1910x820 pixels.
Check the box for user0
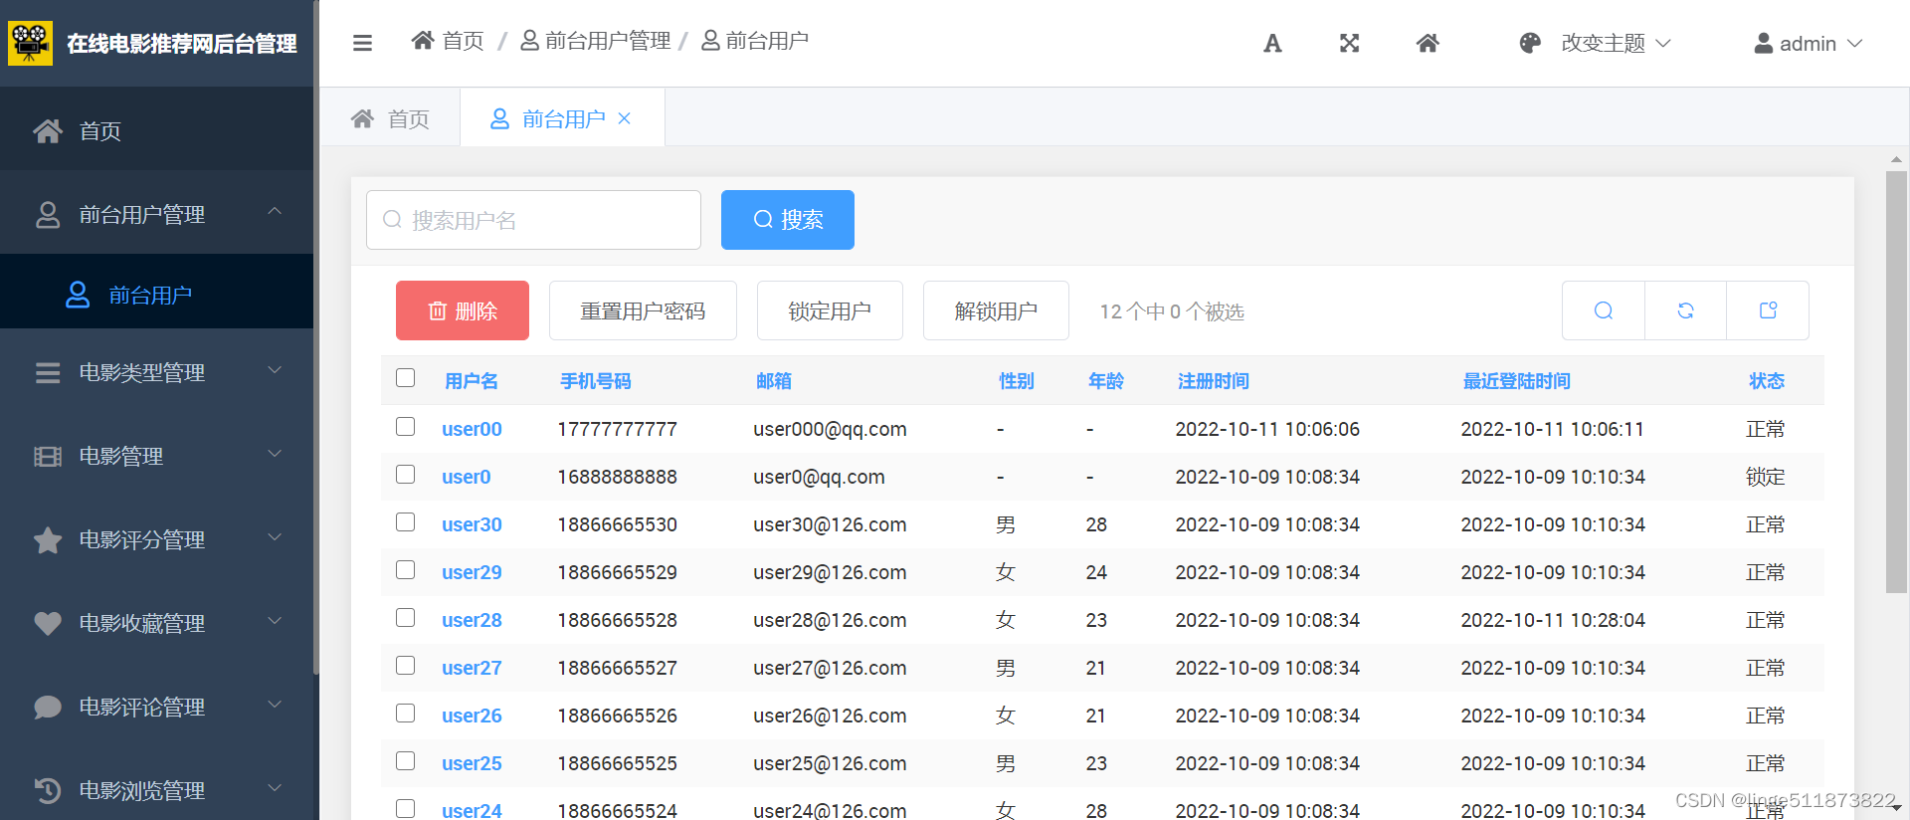pyautogui.click(x=405, y=475)
